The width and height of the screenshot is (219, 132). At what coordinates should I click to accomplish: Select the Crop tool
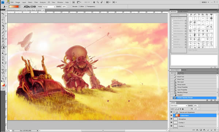click(3, 26)
